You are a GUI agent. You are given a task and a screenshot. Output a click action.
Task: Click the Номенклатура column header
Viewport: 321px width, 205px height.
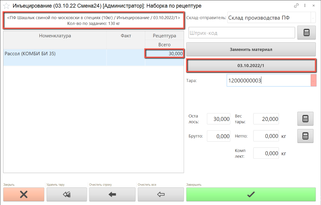tap(55, 36)
